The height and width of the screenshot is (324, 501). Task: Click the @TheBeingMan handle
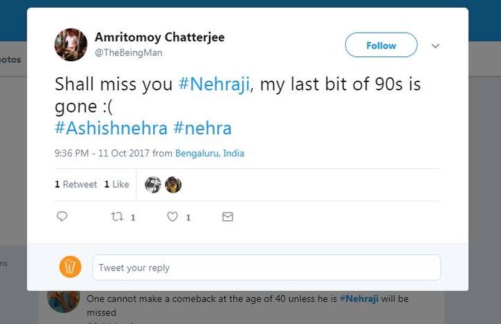coord(129,53)
